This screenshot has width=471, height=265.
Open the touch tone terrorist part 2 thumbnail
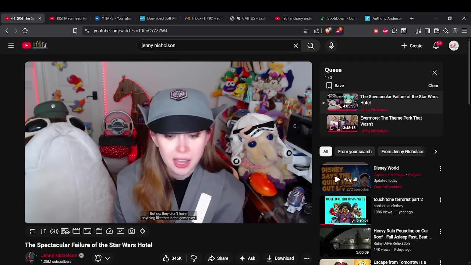point(345,210)
